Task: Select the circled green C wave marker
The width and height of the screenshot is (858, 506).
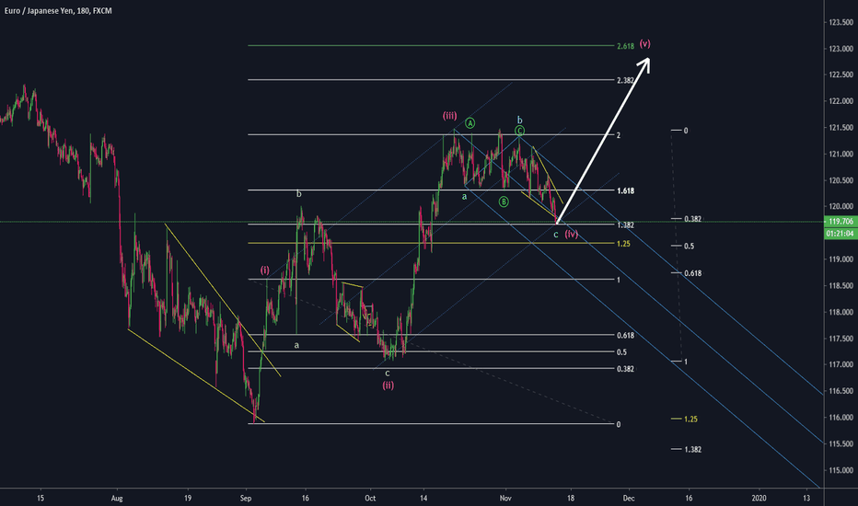Action: click(519, 132)
